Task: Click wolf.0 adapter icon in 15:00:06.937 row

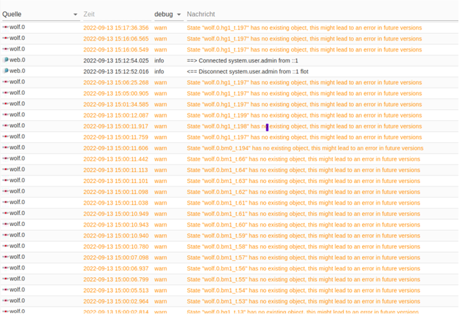Action: [5, 268]
